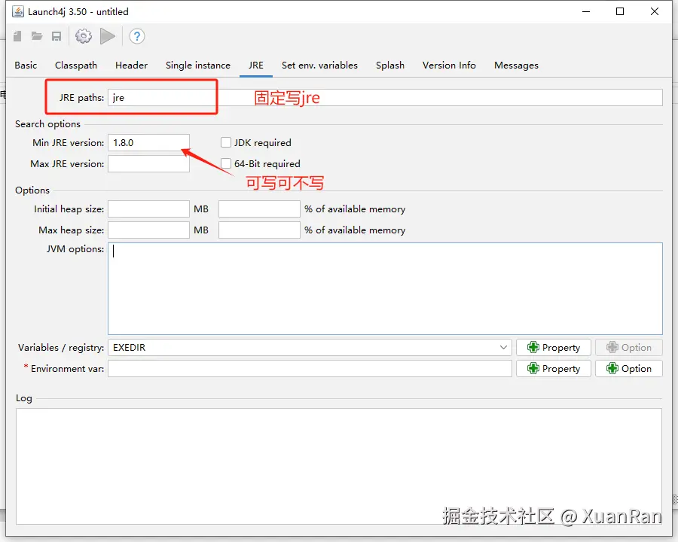The width and height of the screenshot is (678, 542).
Task: Switch to the Splash tab
Action: 390,65
